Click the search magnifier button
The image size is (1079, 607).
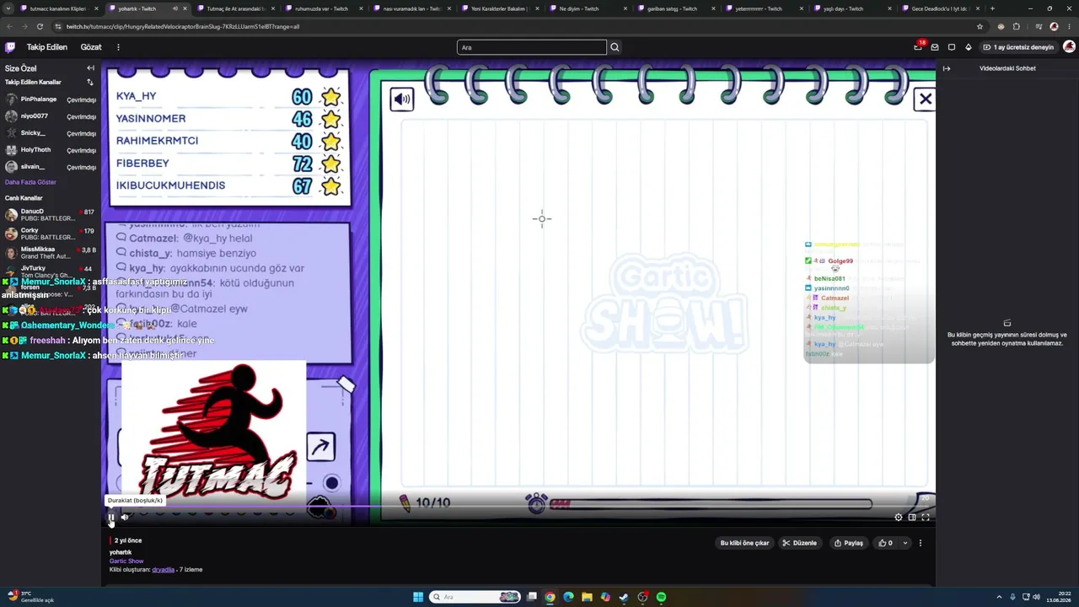tap(615, 47)
